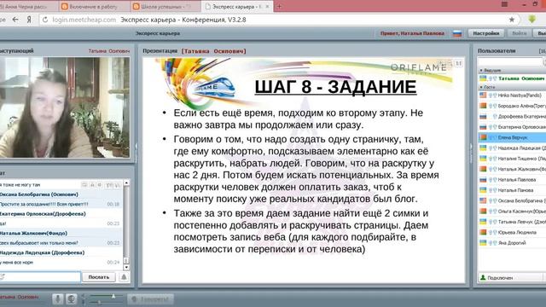
Task: Click the greyed Войти button
Action: pyautogui.click(x=520, y=33)
